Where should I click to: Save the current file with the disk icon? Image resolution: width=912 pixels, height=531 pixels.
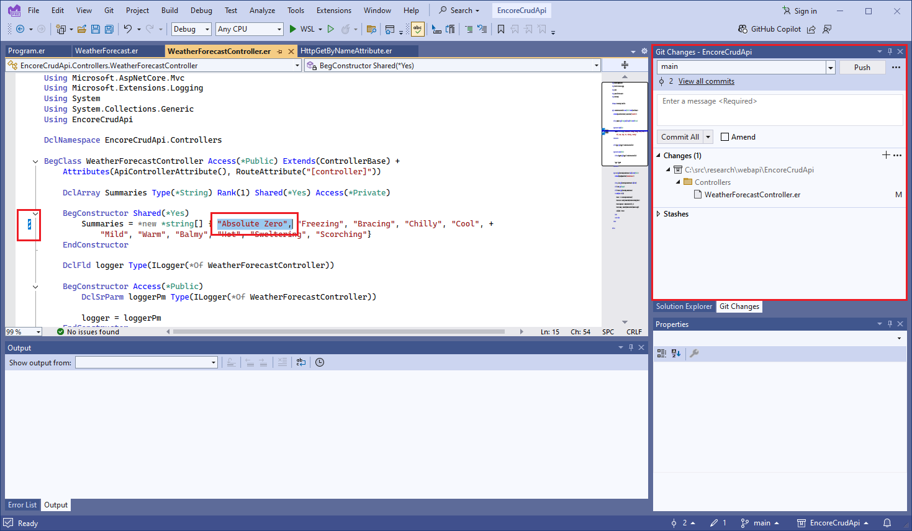pyautogui.click(x=96, y=29)
